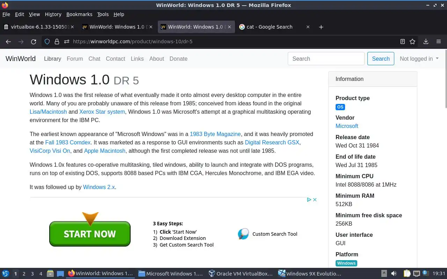Go to the Library nav link
The image size is (447, 279).
point(52,59)
